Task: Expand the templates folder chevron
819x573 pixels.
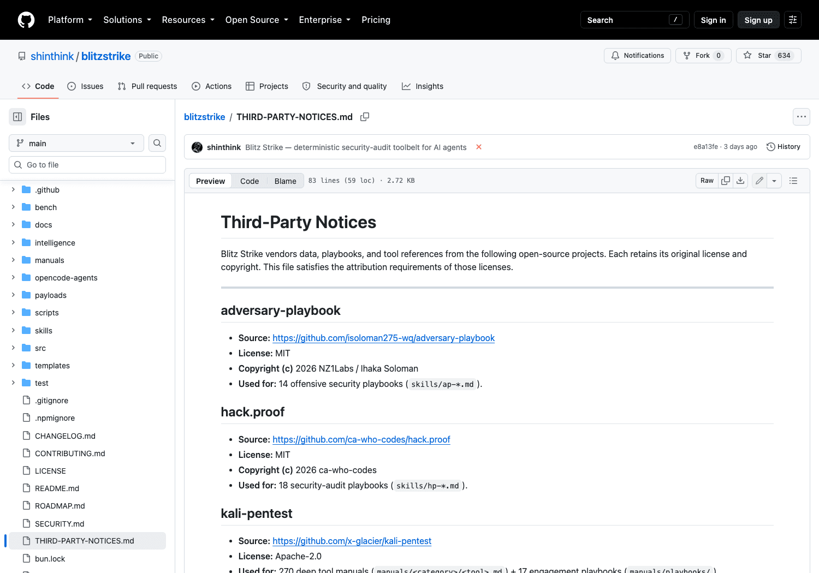Action: point(13,366)
